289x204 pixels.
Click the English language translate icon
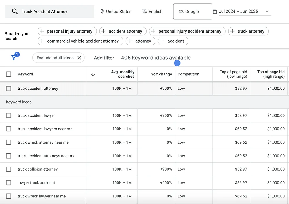click(145, 12)
